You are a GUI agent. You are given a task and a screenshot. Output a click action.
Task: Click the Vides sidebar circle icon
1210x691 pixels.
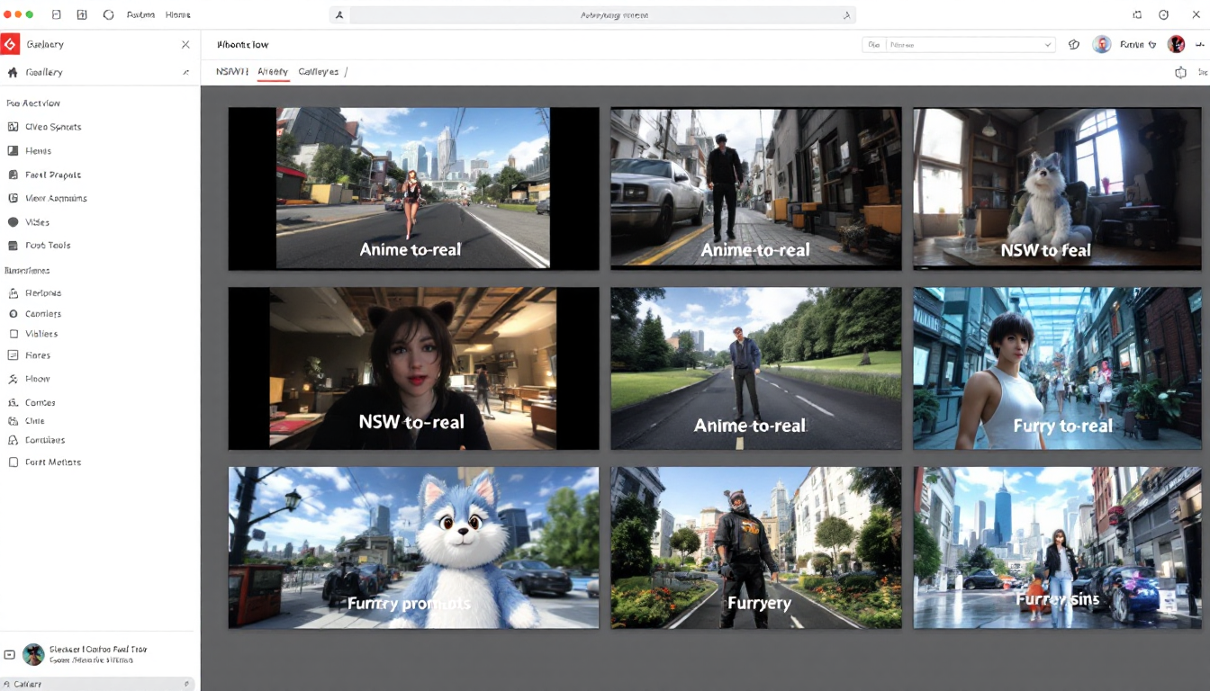[13, 222]
